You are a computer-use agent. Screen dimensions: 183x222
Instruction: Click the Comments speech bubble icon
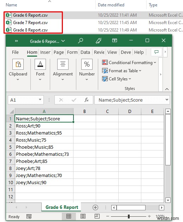coord(156,52)
